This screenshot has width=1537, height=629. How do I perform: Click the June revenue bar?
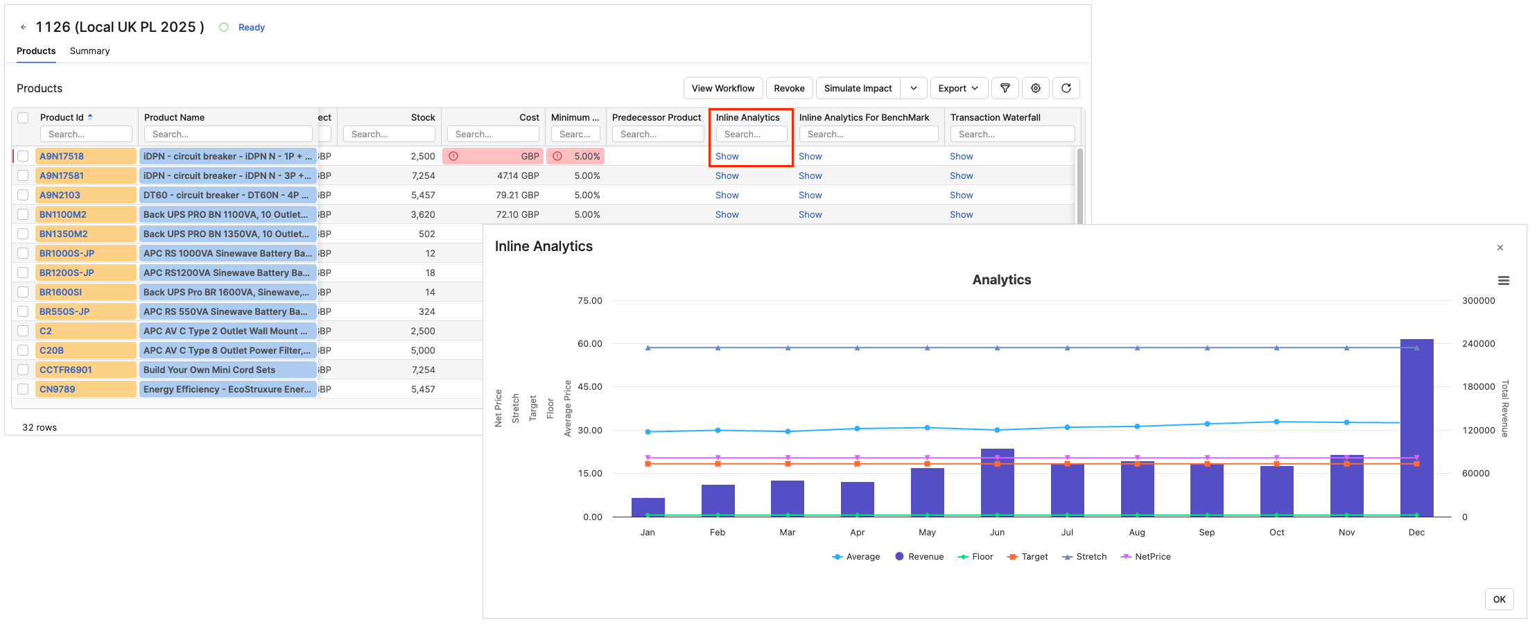[997, 483]
